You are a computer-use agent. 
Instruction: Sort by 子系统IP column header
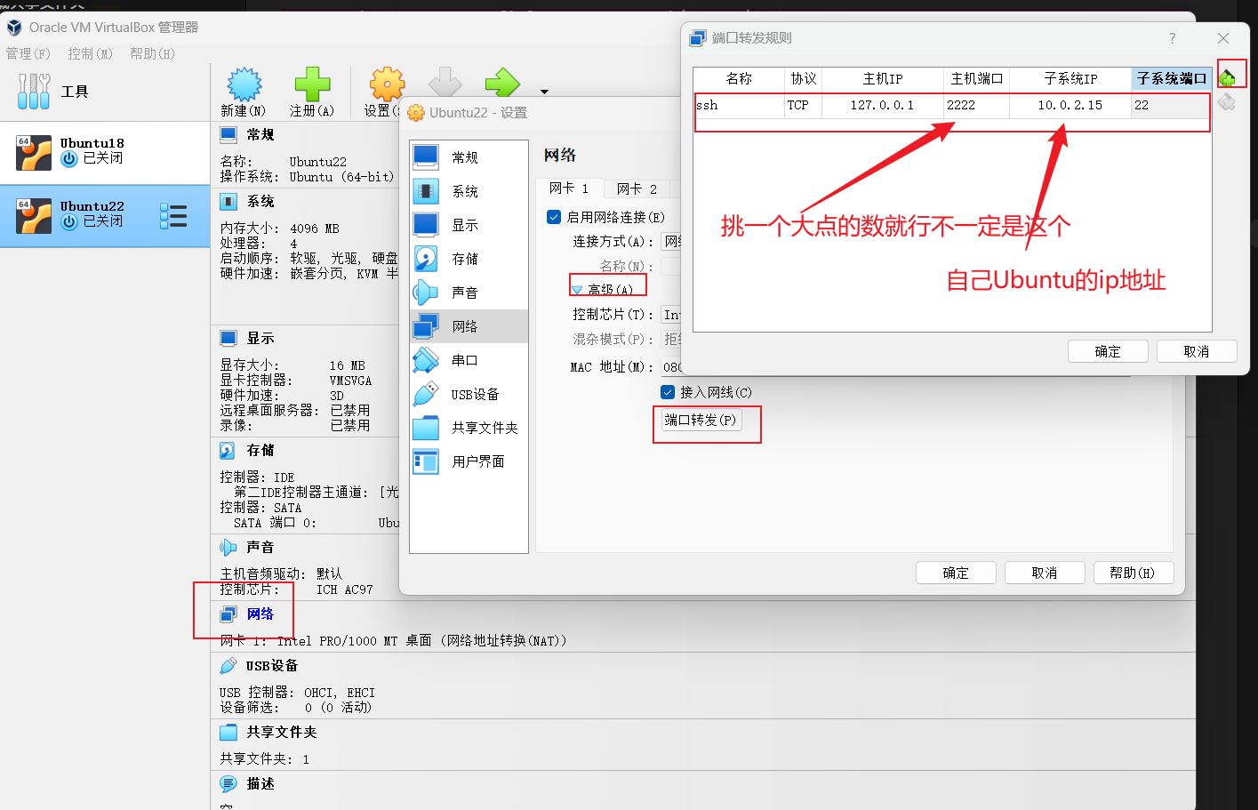[x=1070, y=79]
